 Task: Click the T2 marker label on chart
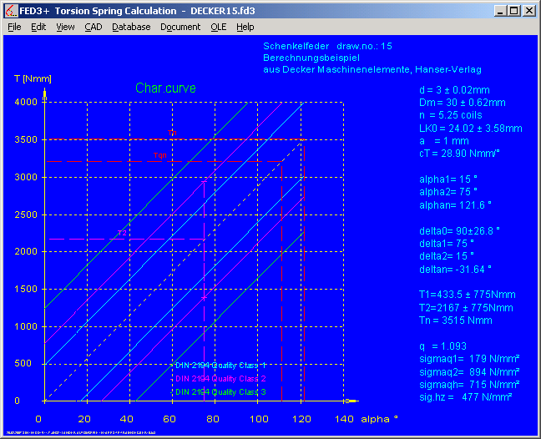click(x=122, y=233)
